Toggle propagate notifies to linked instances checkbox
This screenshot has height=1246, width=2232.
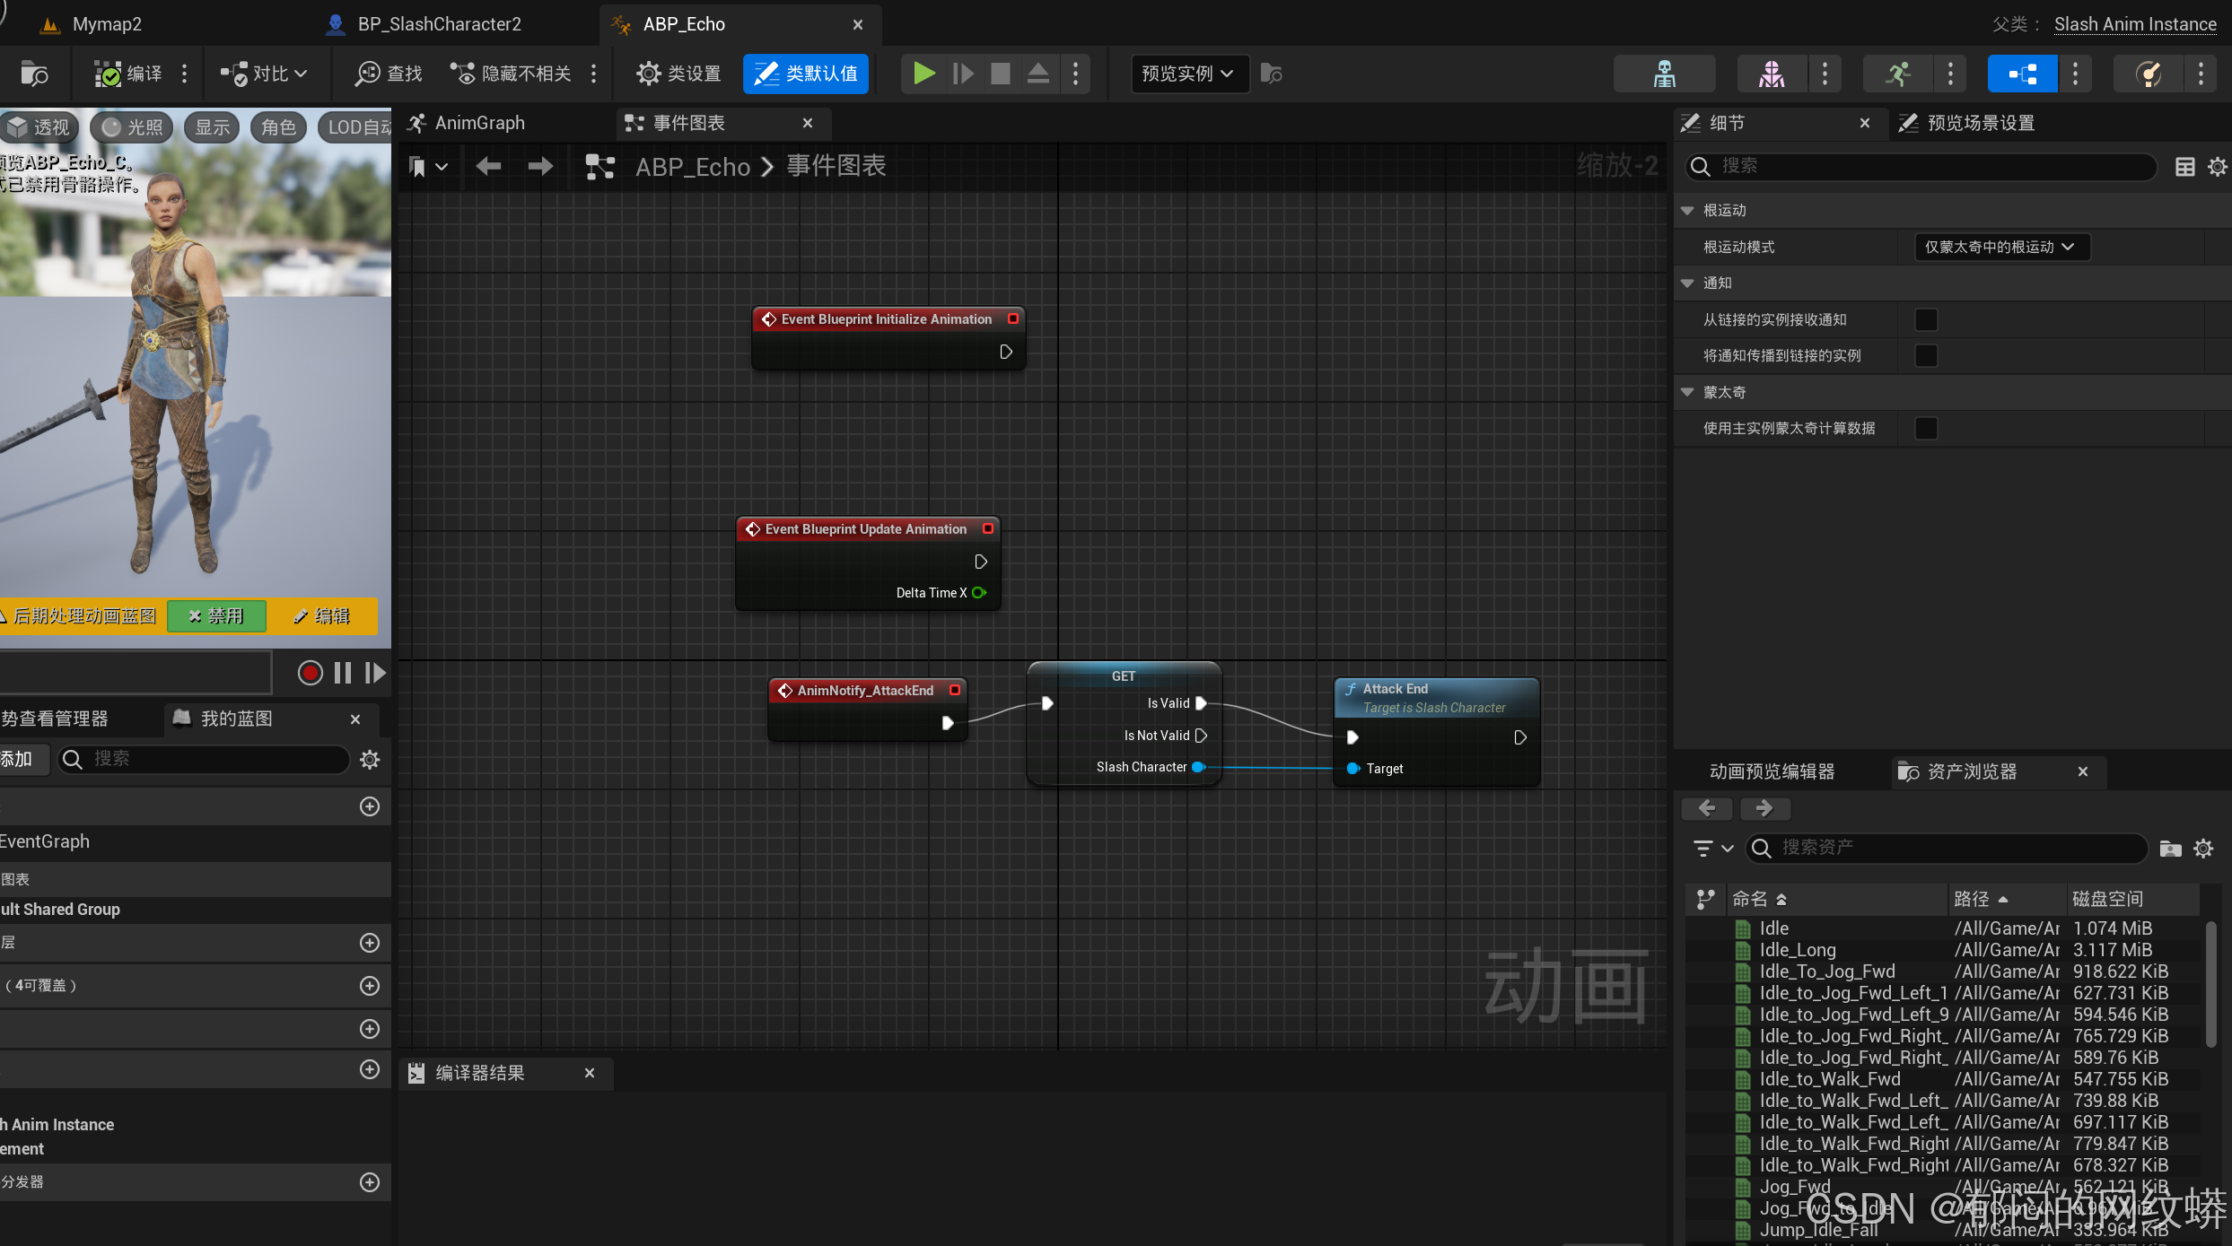click(x=1926, y=356)
